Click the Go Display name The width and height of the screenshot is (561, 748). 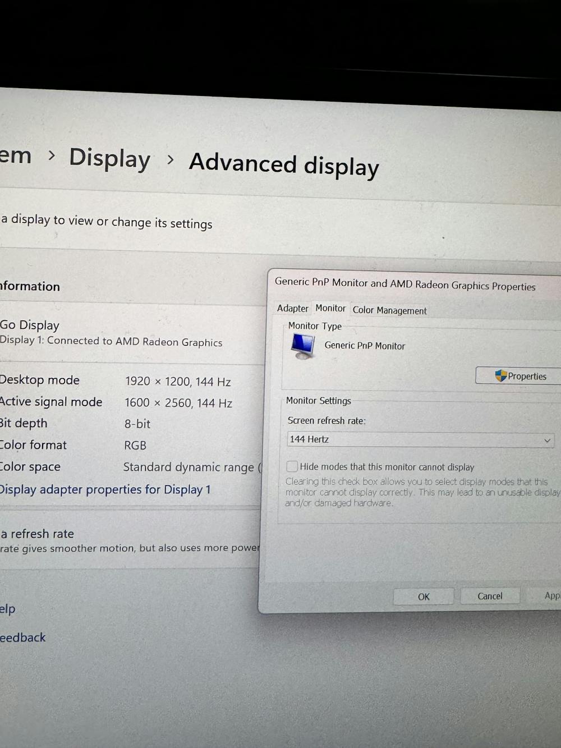point(30,325)
